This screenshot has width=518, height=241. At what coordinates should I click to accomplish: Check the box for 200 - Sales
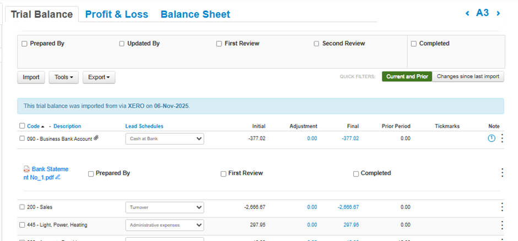click(22, 207)
